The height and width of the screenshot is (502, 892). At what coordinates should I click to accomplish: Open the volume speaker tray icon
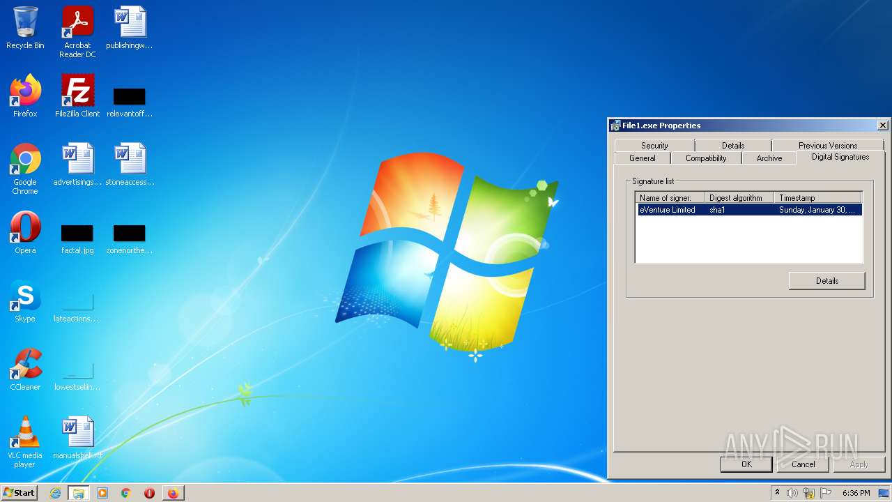click(x=792, y=493)
